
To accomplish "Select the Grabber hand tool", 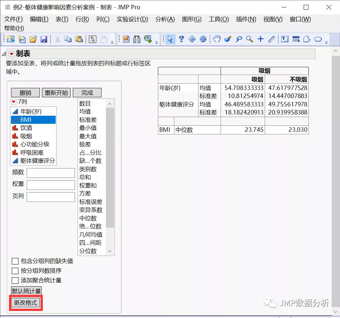I will (x=217, y=39).
